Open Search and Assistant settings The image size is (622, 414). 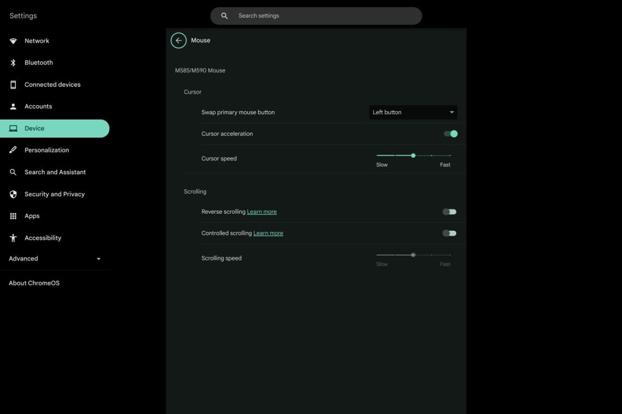(55, 172)
